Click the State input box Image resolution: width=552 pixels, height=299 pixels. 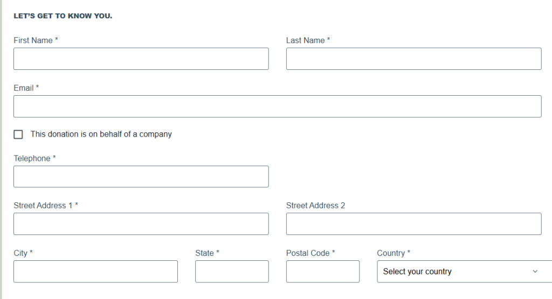pos(232,272)
